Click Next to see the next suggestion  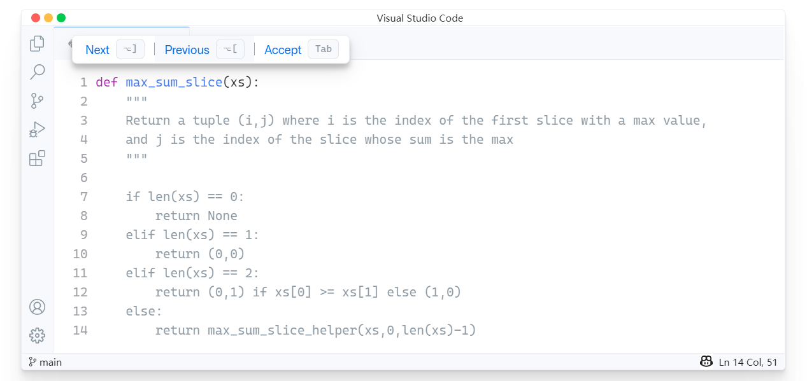97,50
